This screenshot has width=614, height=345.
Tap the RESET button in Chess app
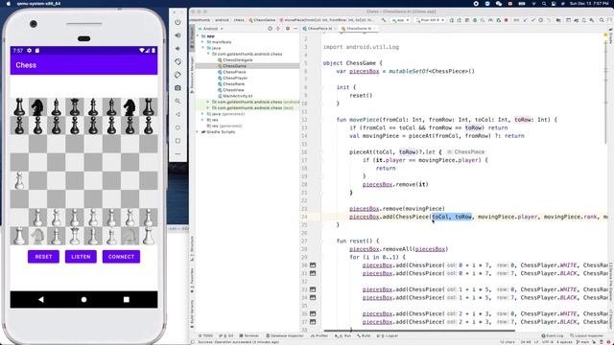point(43,257)
